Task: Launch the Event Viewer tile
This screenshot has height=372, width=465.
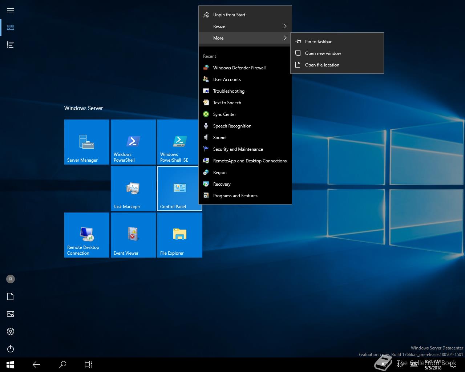Action: [x=133, y=235]
